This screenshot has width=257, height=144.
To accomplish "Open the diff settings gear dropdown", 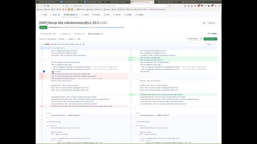I will 80,39.
